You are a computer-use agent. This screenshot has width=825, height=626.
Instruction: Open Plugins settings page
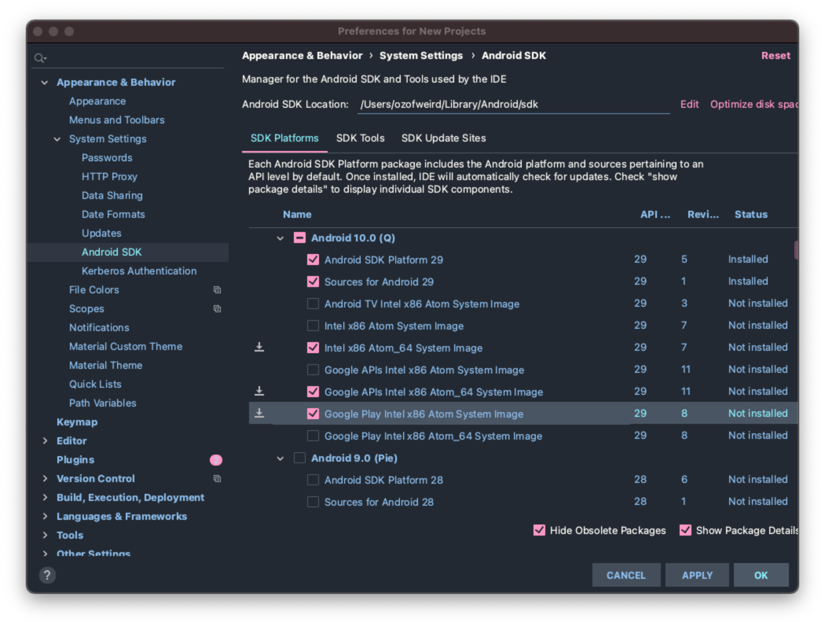[x=75, y=460]
